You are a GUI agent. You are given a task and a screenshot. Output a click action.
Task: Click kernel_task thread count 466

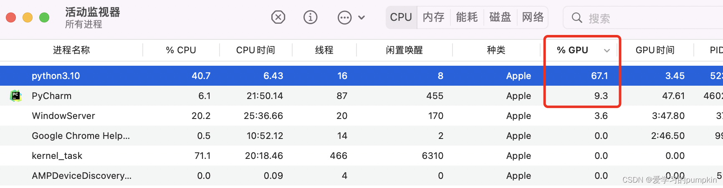tap(339, 156)
